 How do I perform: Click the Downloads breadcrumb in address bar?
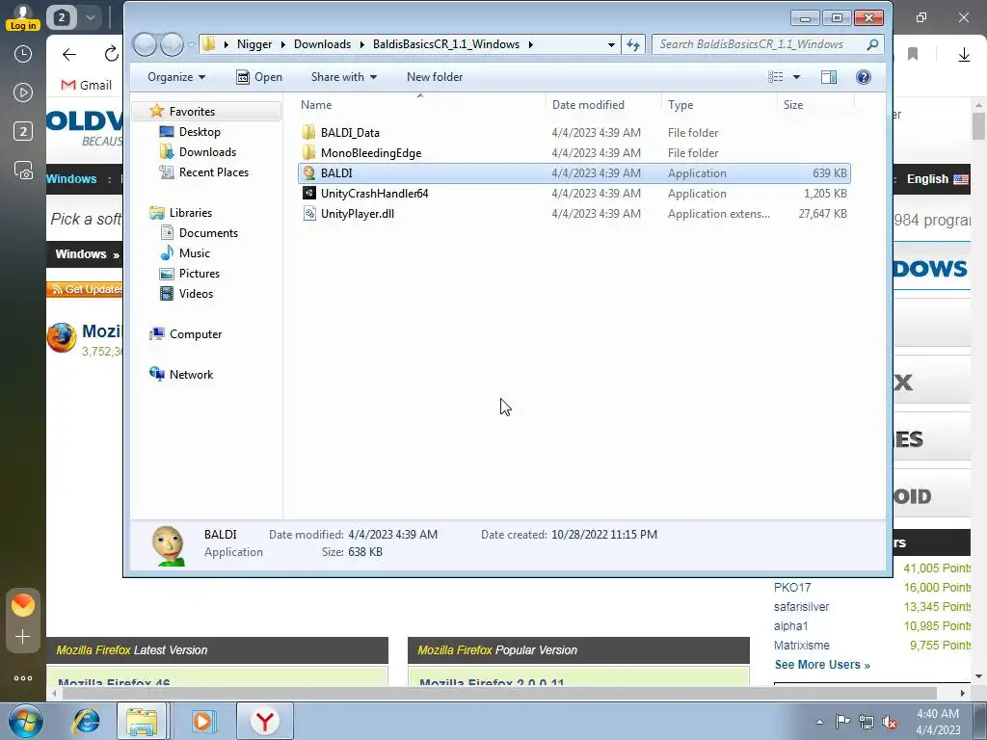coord(322,44)
